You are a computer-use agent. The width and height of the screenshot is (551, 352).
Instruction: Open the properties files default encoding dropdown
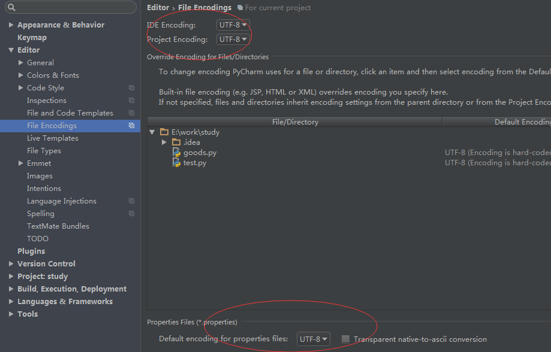coord(313,339)
